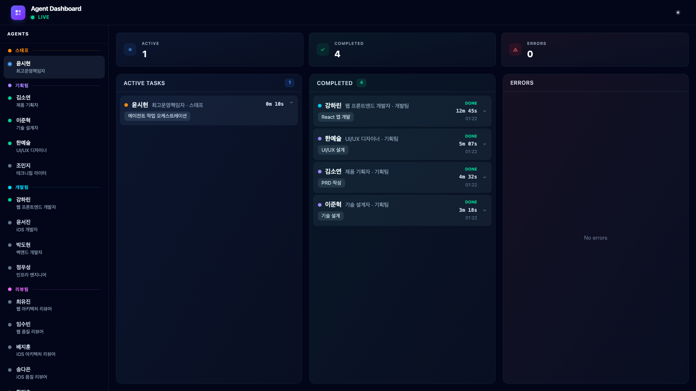Click the active tasks count badge
The width and height of the screenshot is (696, 391).
click(x=289, y=83)
